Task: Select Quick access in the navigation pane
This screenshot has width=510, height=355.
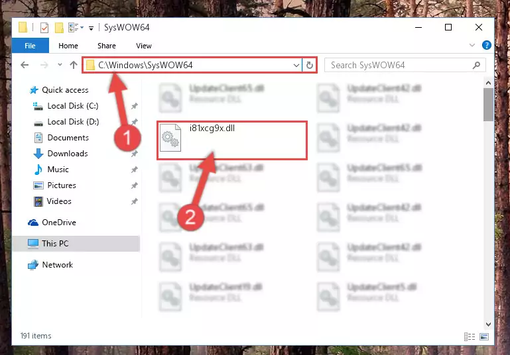Action: (x=65, y=90)
